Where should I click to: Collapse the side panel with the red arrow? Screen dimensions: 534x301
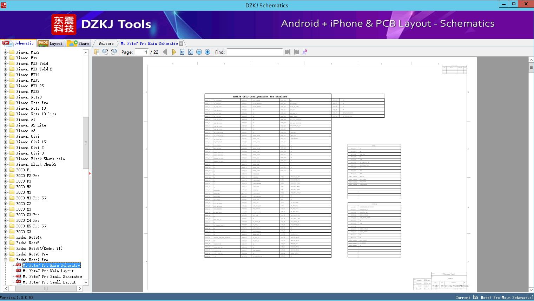pyautogui.click(x=90, y=173)
